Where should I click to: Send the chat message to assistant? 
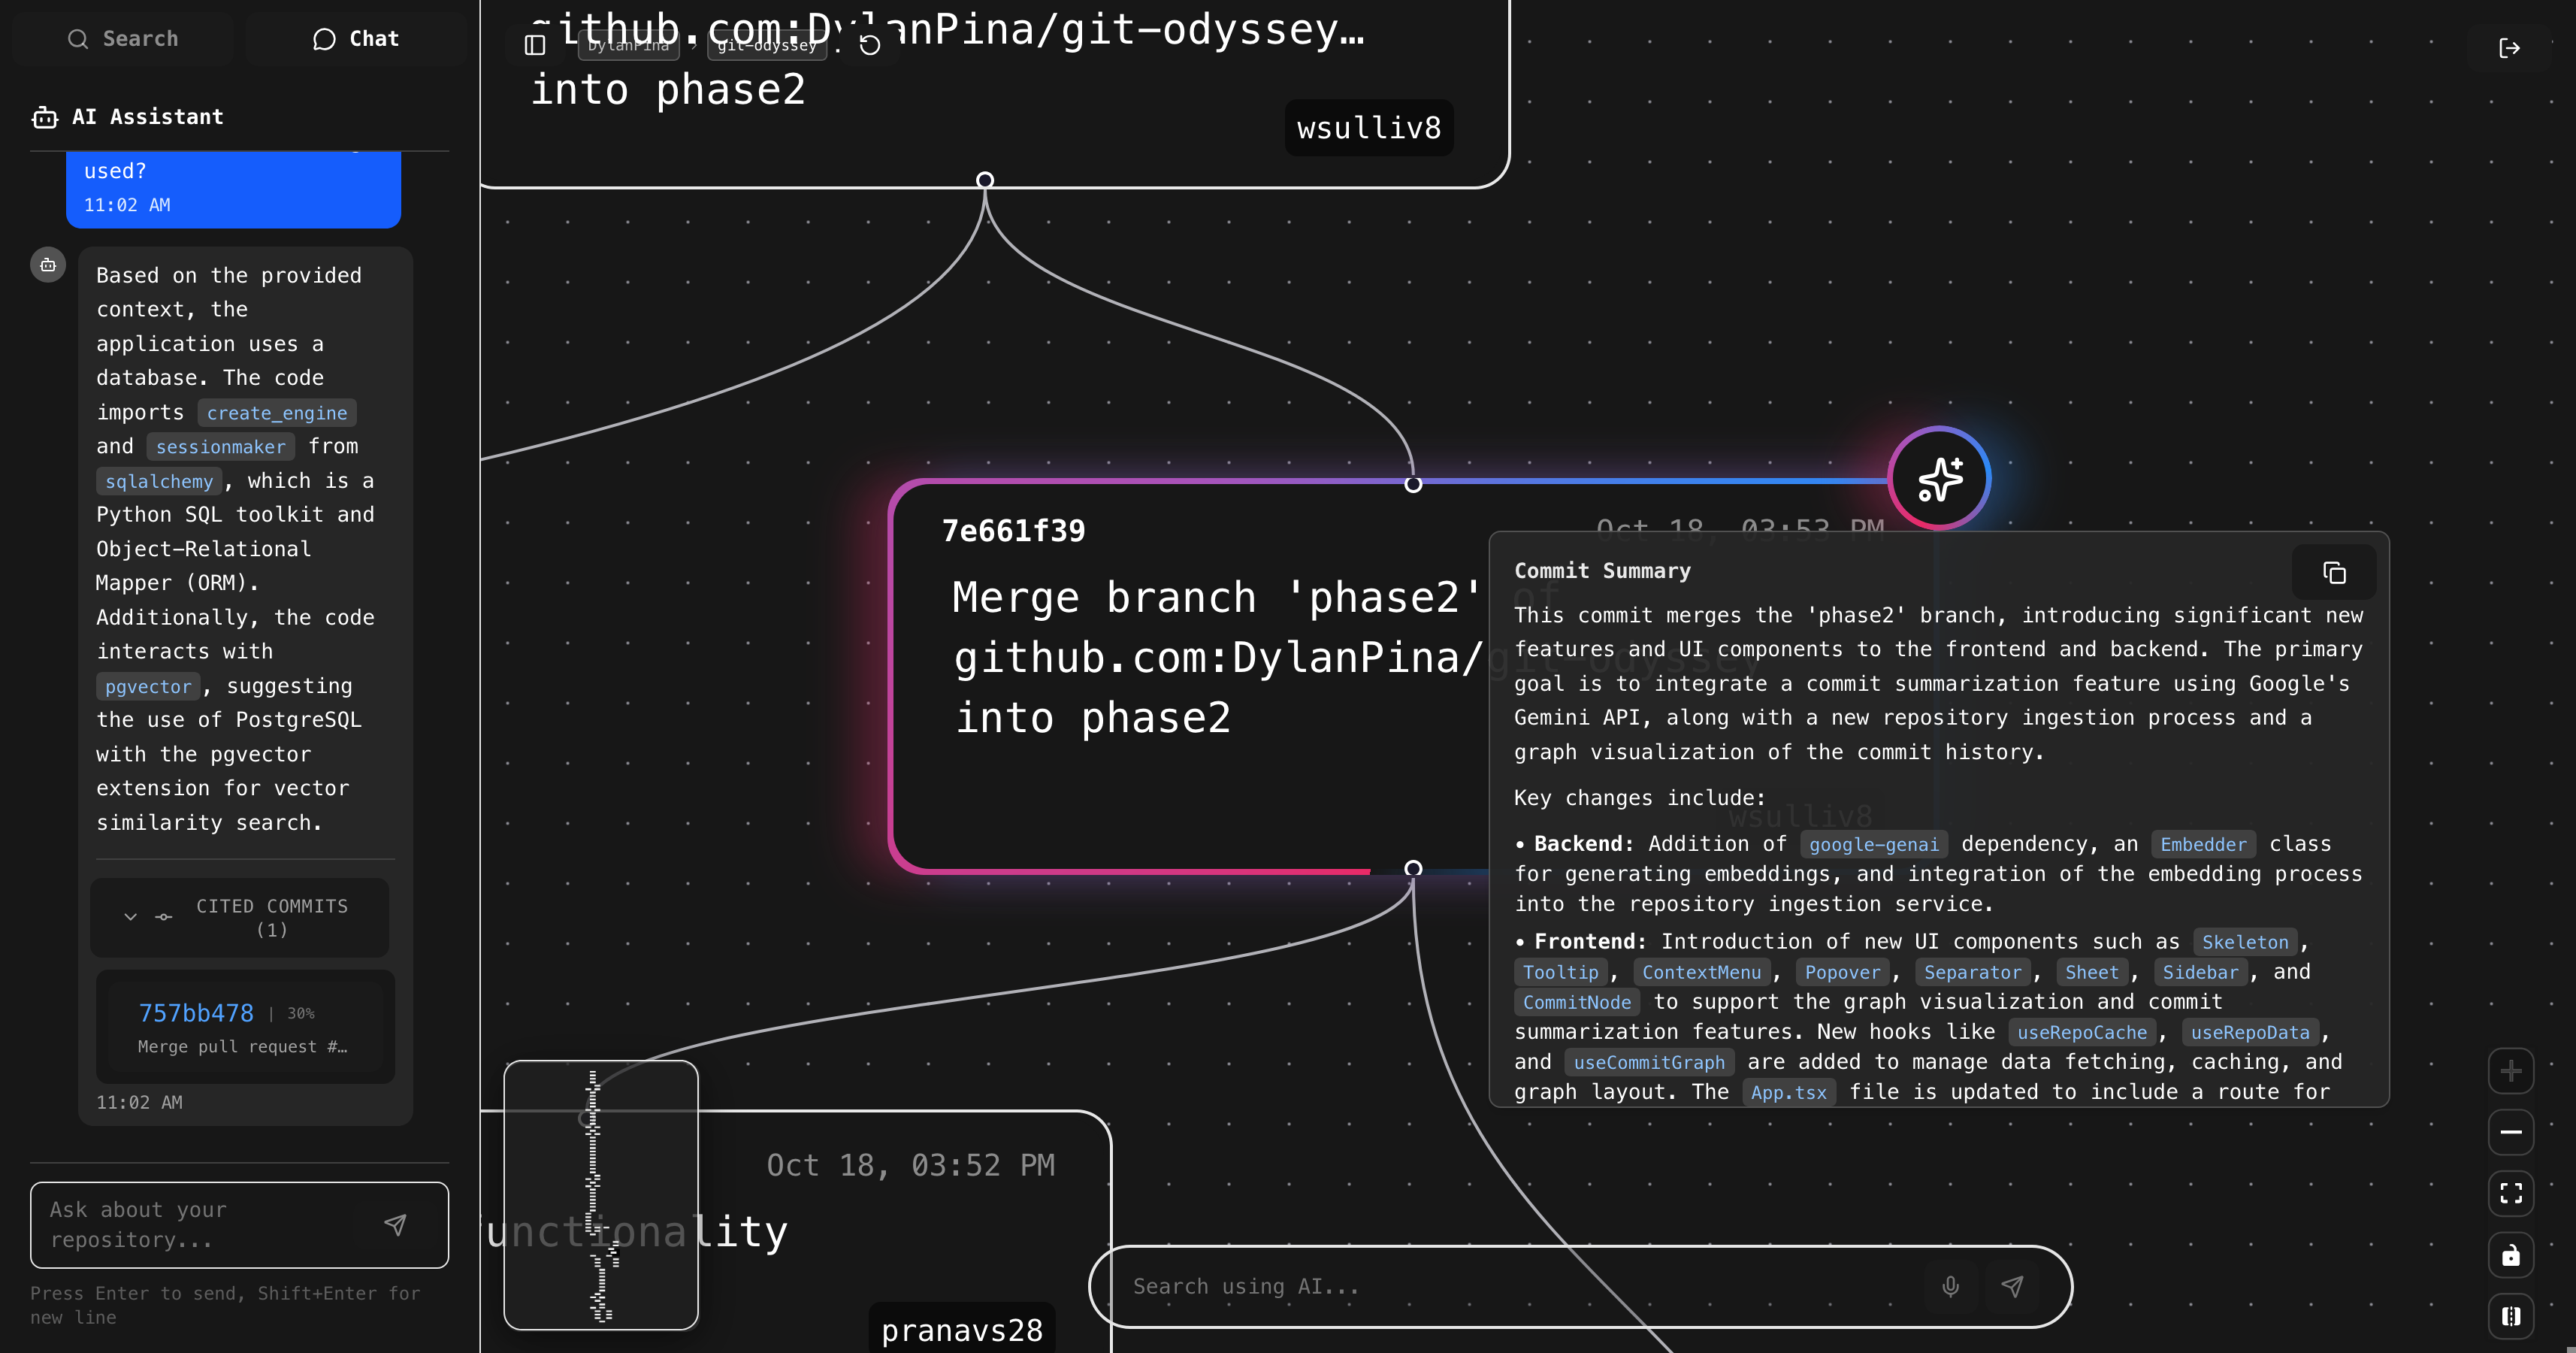coord(396,1225)
